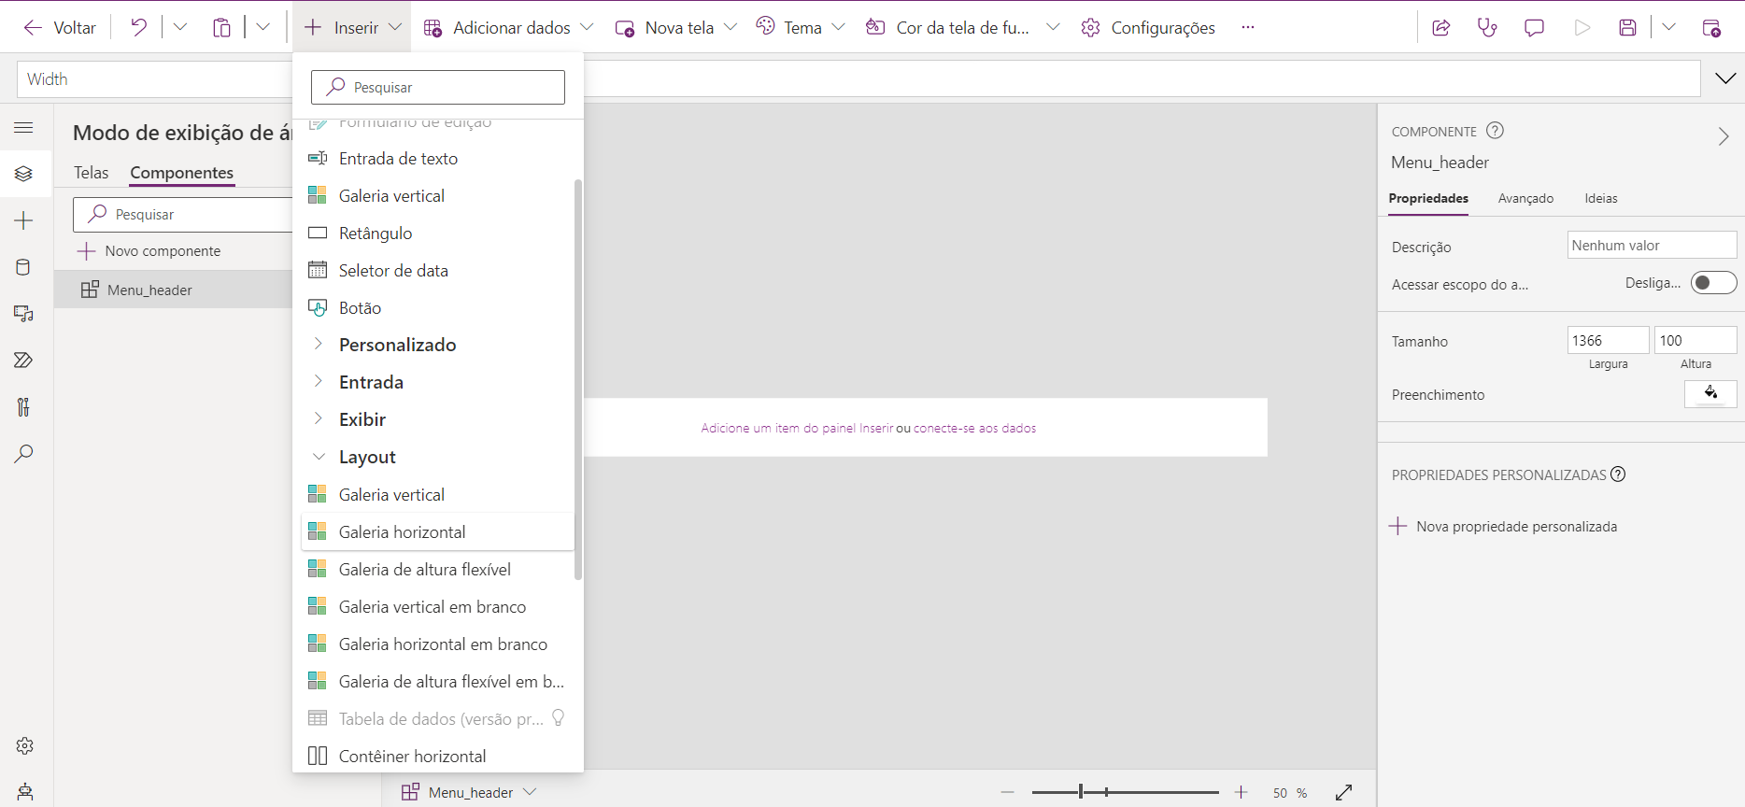Click the conecte-se aos dados link

point(974,429)
